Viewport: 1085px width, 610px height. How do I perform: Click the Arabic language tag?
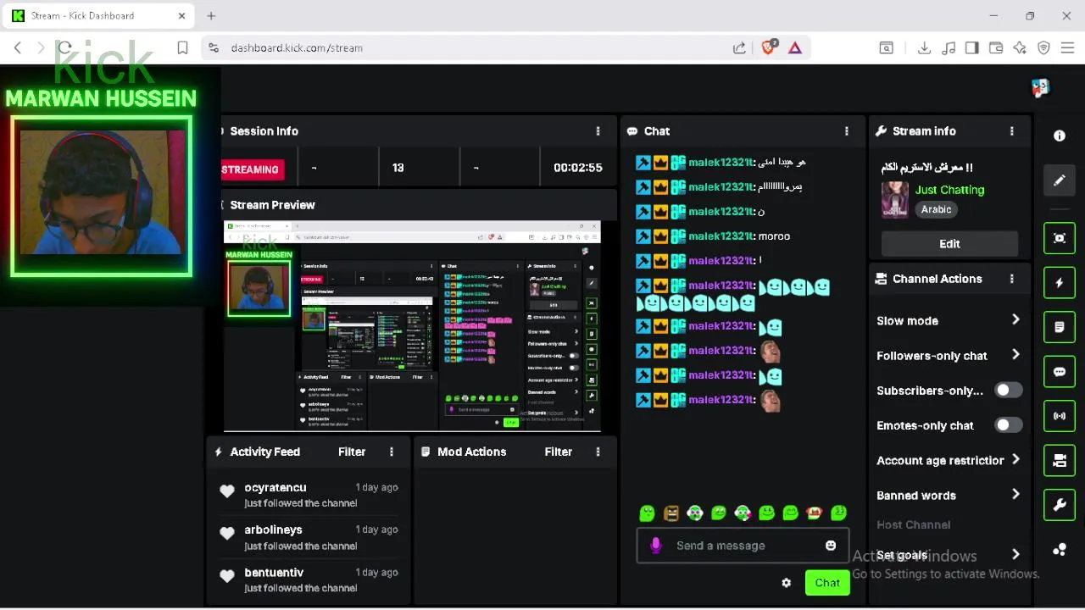click(937, 209)
